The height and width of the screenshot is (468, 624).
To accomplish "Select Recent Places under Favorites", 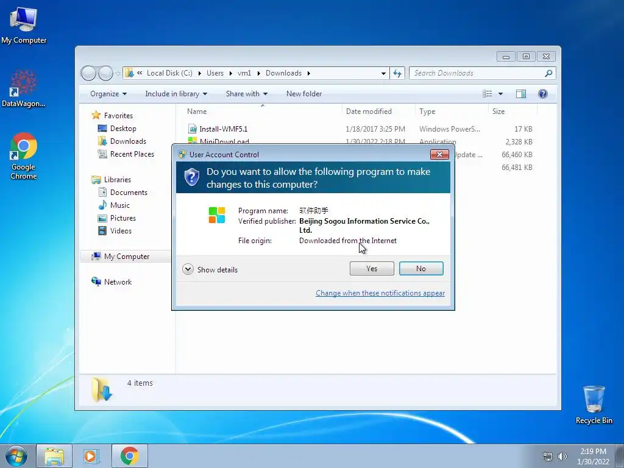I will [x=132, y=154].
